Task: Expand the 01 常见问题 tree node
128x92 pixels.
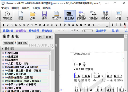Action: (x=3, y=53)
